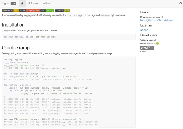183x129 pixels.
Task: Click the DEBUG output line for letter 't'
Action: coord(47,113)
